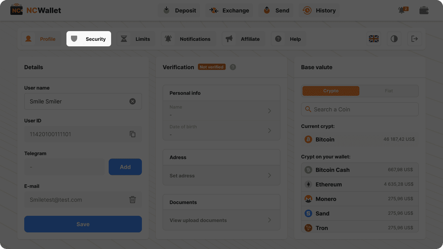443x249 pixels.
Task: Delete the e-mail address
Action: pyautogui.click(x=133, y=200)
